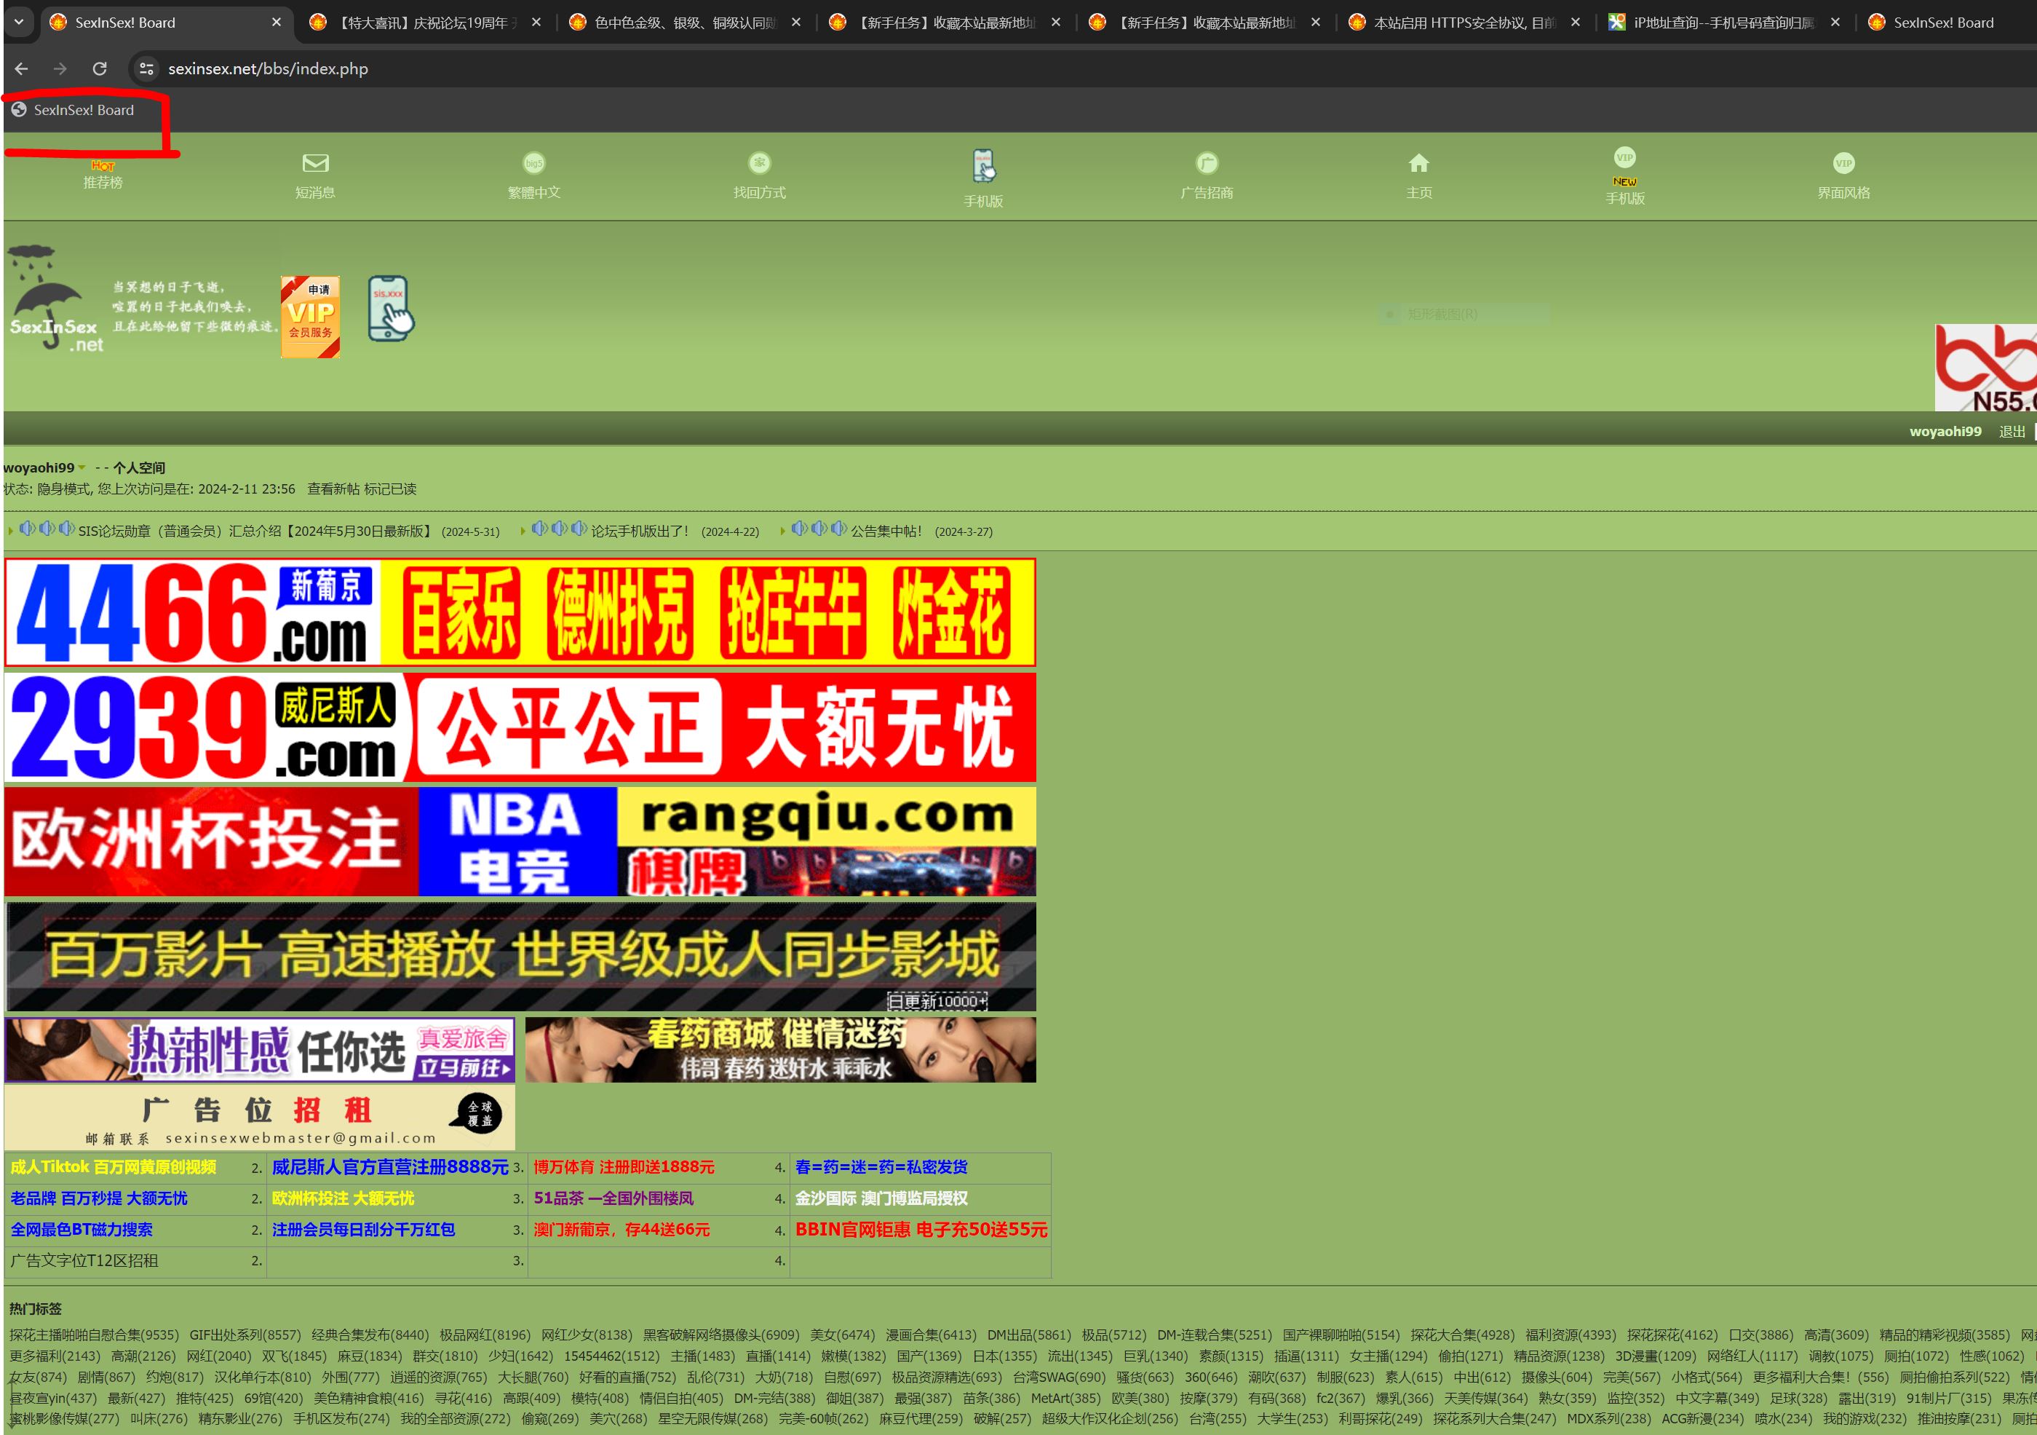
Task: Open 高潮(2126) tag
Action: point(143,1356)
